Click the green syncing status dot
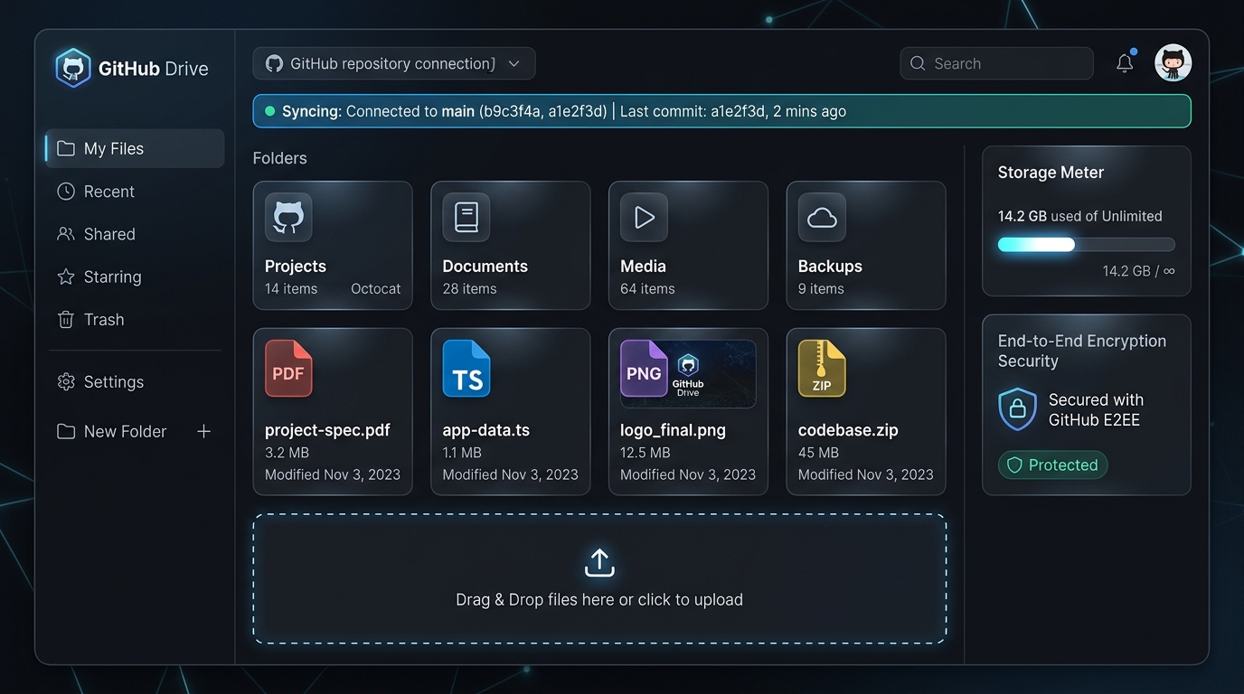This screenshot has height=694, width=1244. [x=269, y=111]
